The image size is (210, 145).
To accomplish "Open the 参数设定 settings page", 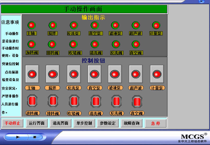I will 108,123.
